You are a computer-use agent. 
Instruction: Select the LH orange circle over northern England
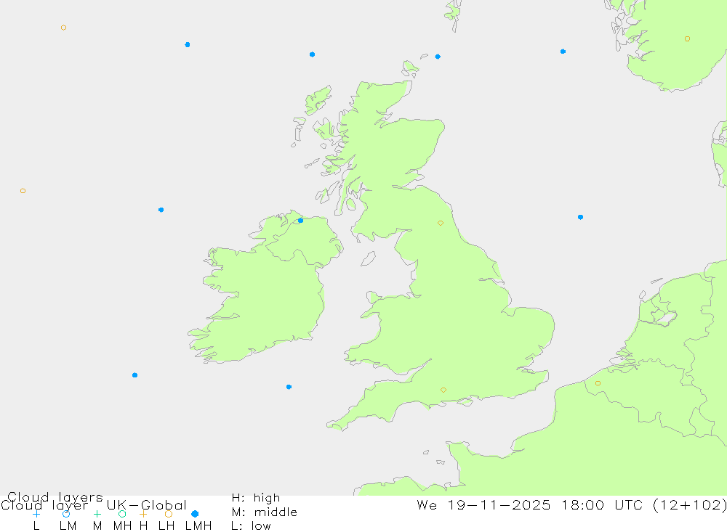[x=441, y=223]
